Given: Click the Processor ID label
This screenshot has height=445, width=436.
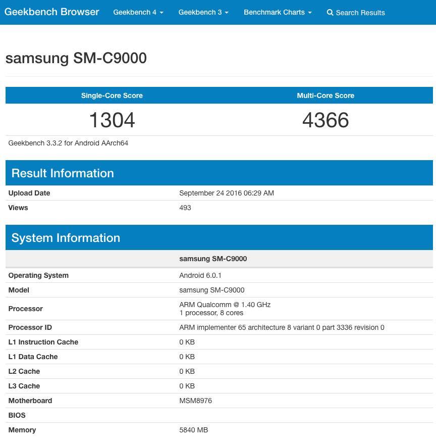Looking at the screenshot, I should (x=30, y=327).
